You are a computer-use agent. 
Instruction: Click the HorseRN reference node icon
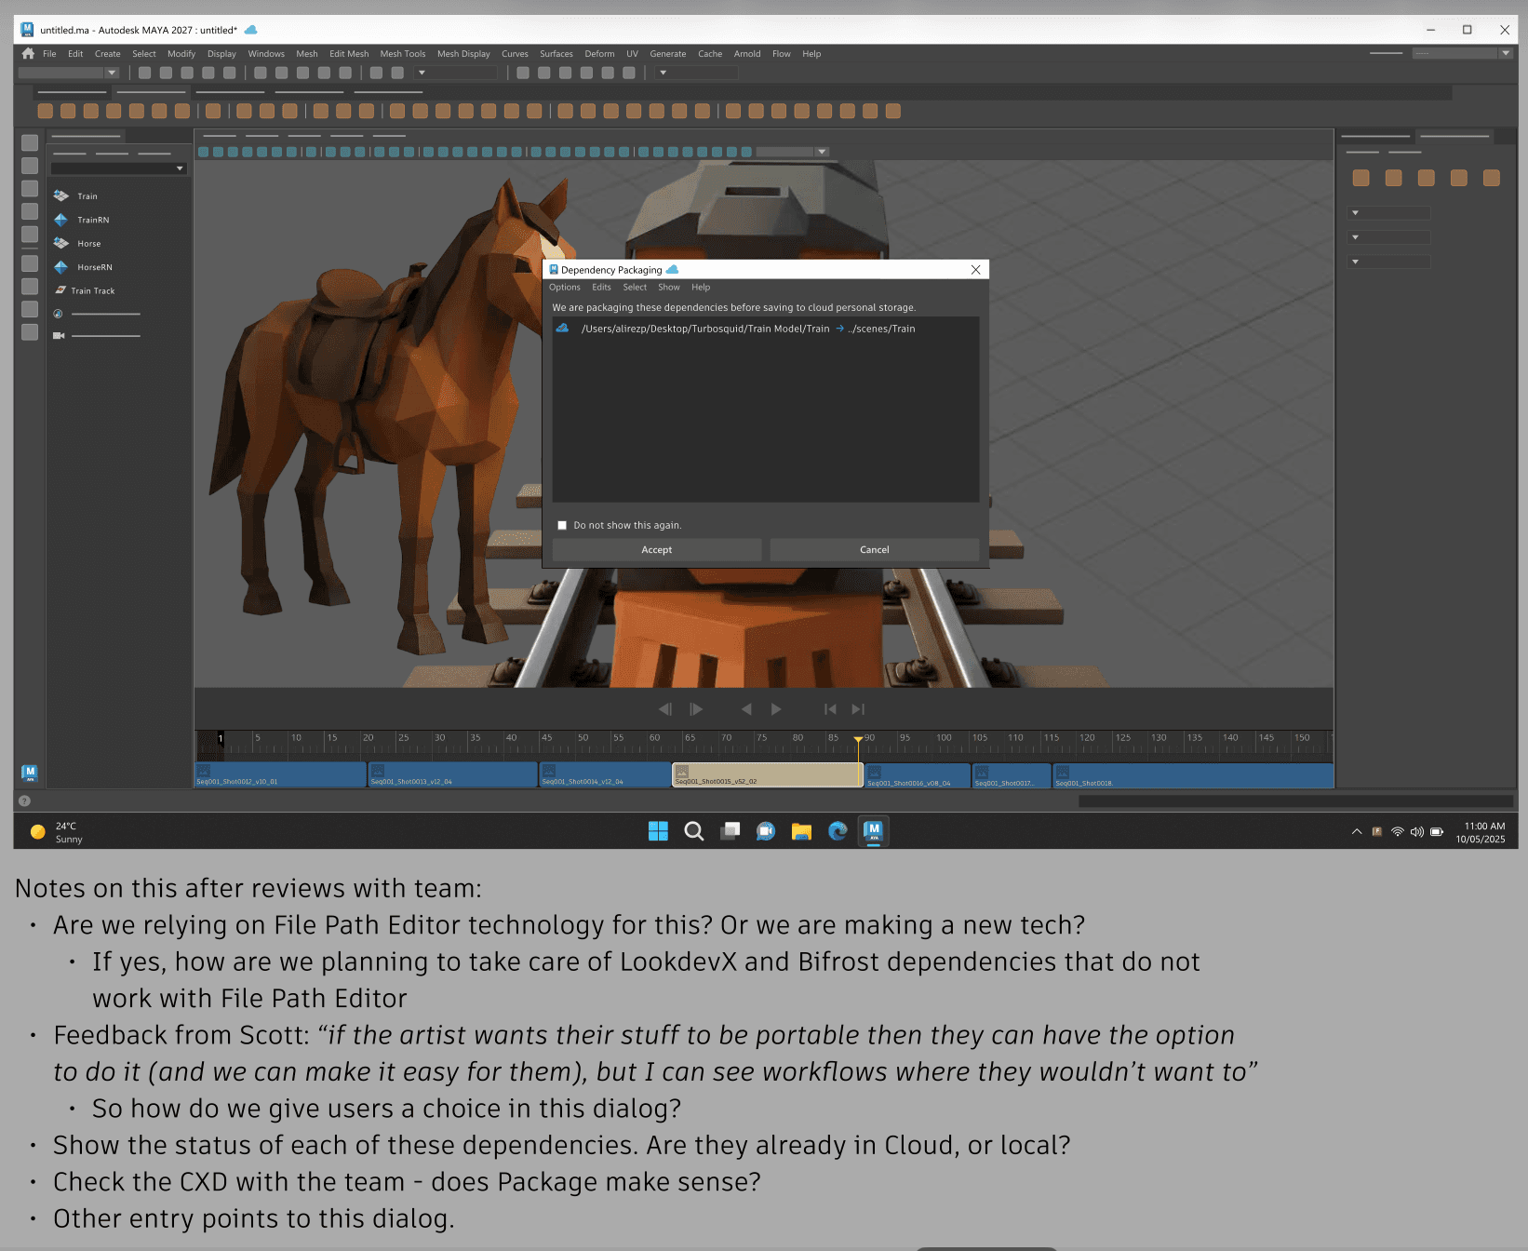click(61, 267)
